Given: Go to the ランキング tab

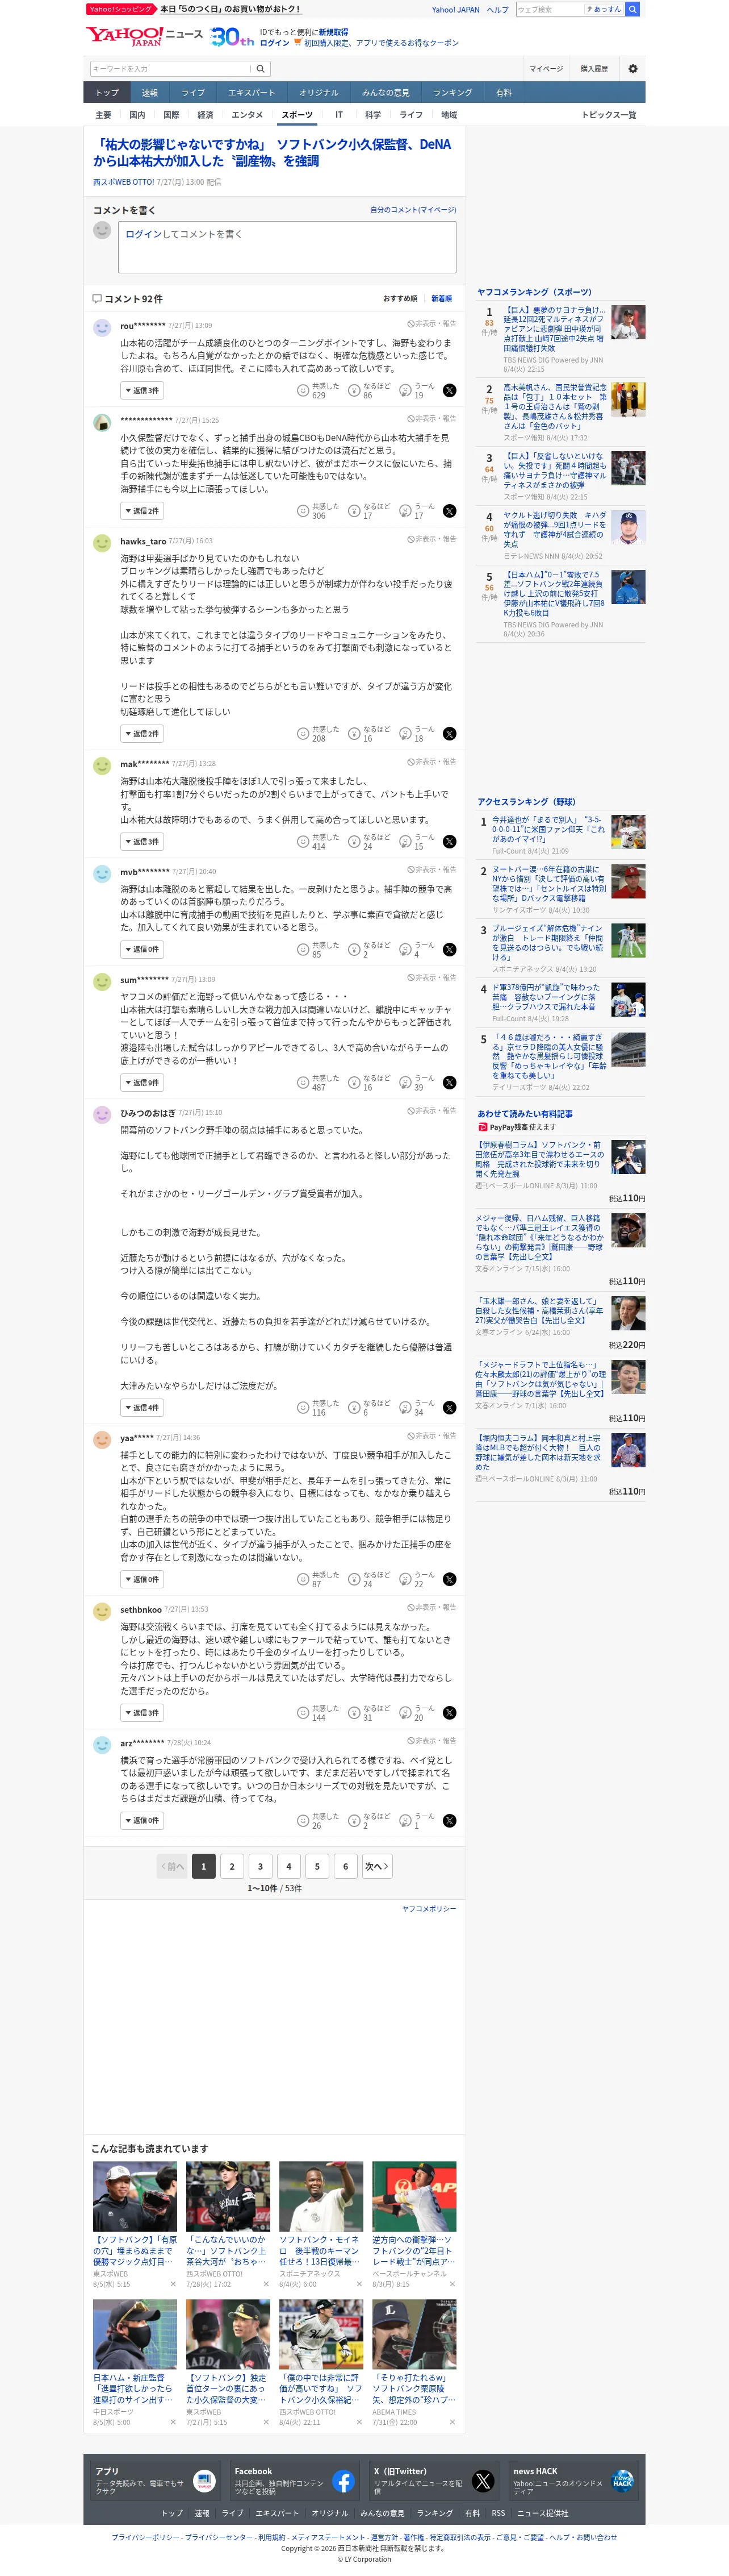Looking at the screenshot, I should [x=453, y=93].
